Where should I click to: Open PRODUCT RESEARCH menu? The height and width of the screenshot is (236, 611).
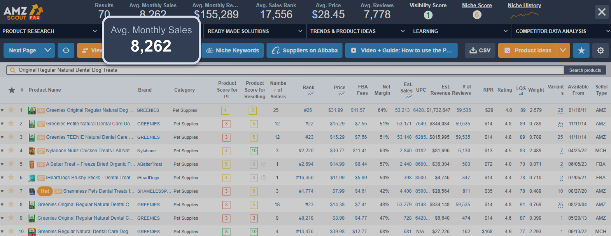point(50,31)
